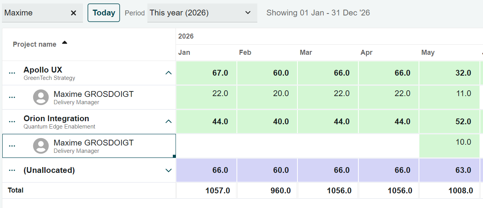The height and width of the screenshot is (208, 483).
Task: Sort by Project name column
Action: [x=35, y=44]
